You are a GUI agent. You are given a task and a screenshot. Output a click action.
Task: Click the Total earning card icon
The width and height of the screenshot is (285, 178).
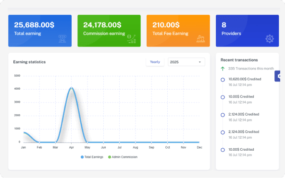(62, 39)
